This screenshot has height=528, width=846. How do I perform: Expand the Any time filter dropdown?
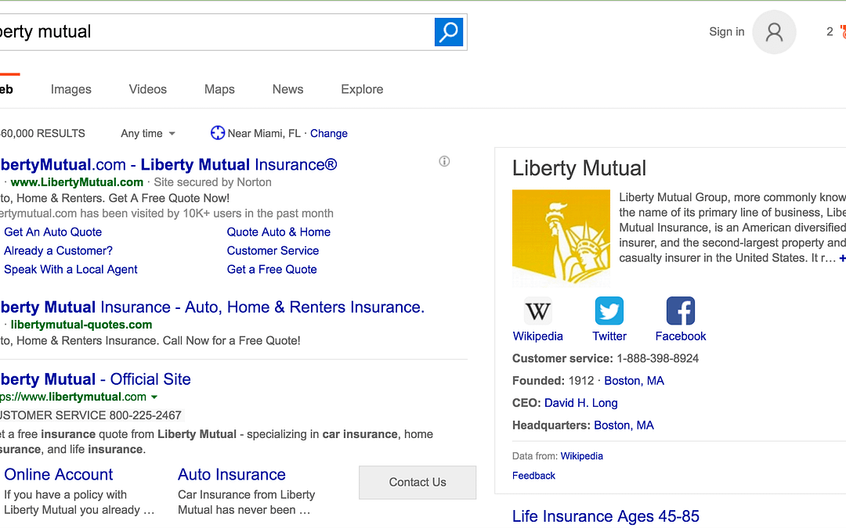148,133
